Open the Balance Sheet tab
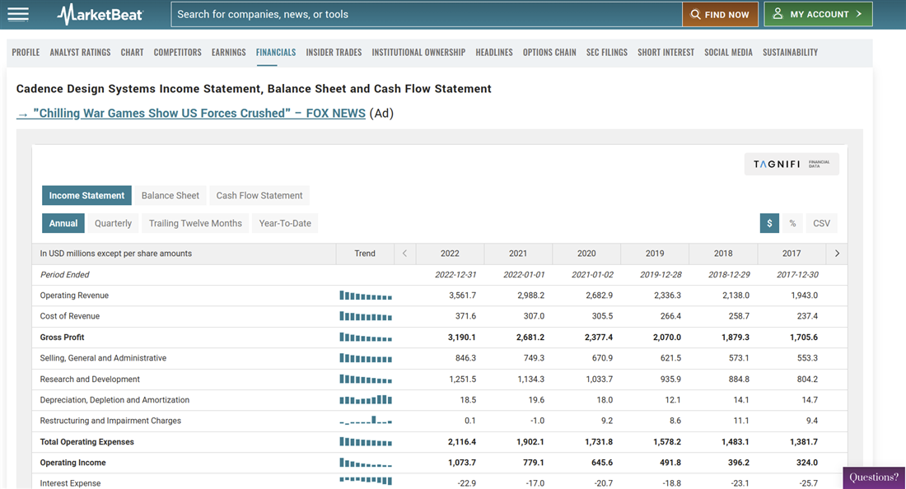The height and width of the screenshot is (489, 906). (x=170, y=195)
